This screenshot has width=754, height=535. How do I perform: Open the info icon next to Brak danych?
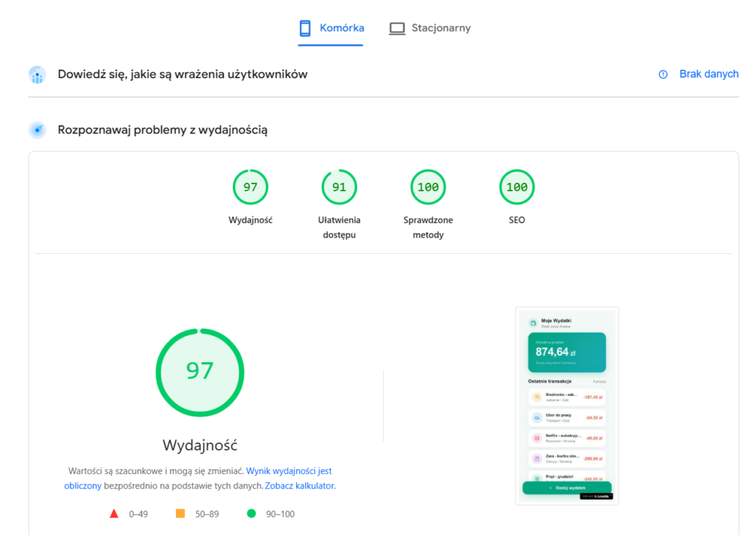[662, 74]
